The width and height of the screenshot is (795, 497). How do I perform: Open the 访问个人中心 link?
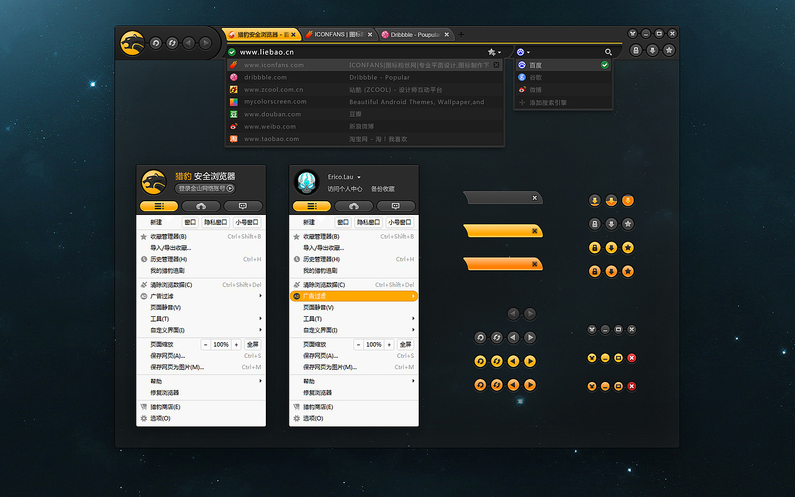click(345, 189)
